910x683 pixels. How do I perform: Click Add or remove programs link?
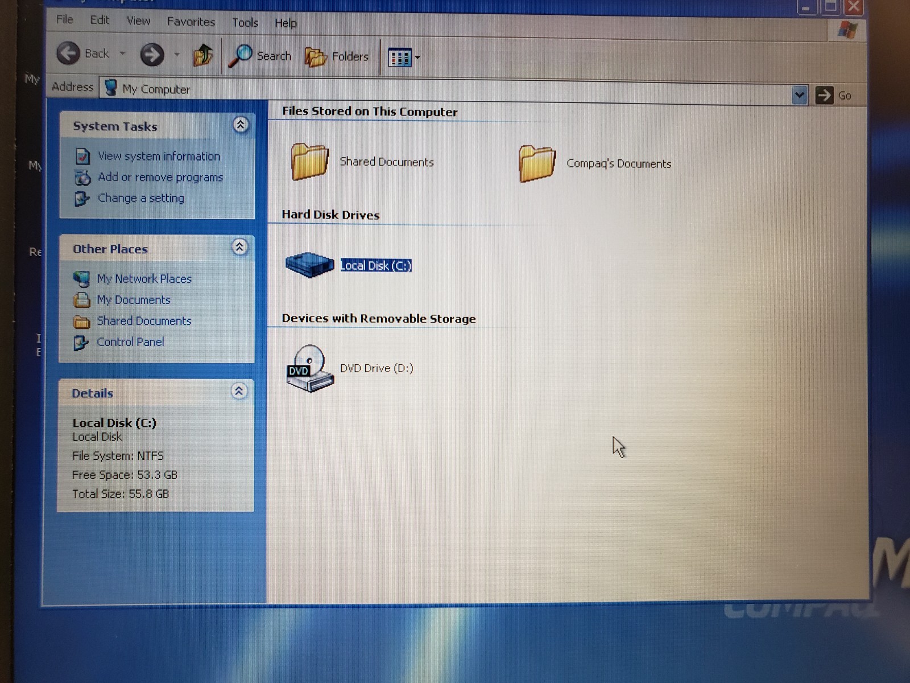[160, 177]
